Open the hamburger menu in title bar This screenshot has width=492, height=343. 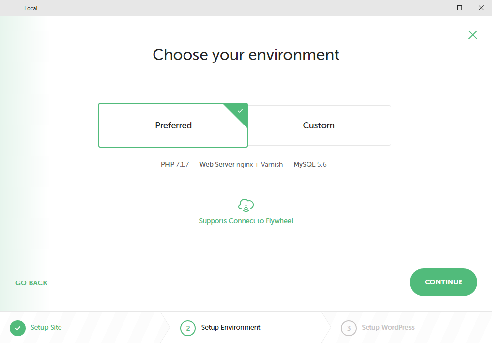[11, 8]
